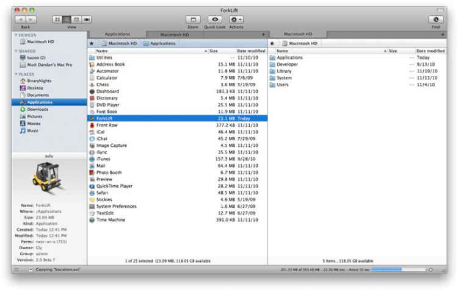The width and height of the screenshot is (458, 290).
Task: Cancel the Vacation.avi copy operation
Action: [431, 270]
